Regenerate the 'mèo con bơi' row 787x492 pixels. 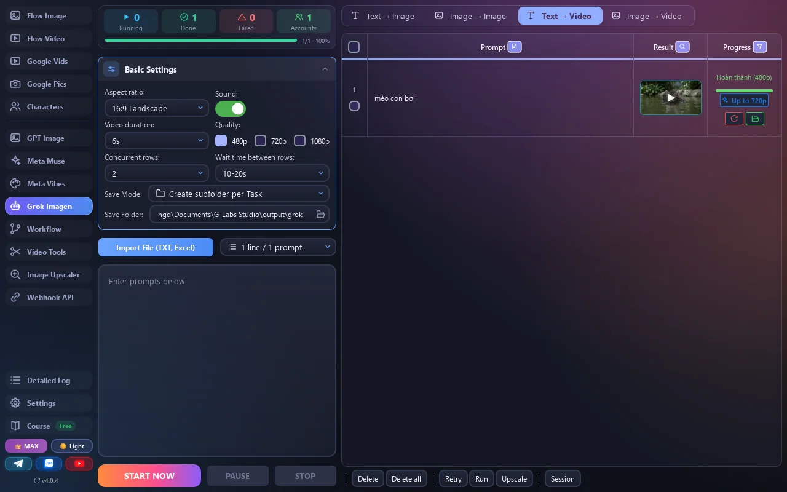click(x=734, y=119)
